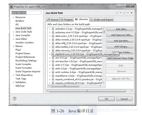Click the akka-slf4j jar file icon
The image size is (142, 115).
pyautogui.click(x=53, y=43)
